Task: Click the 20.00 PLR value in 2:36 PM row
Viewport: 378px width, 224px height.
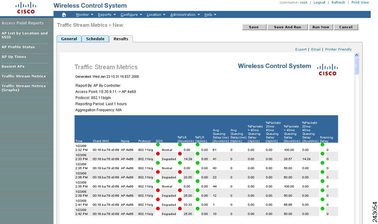Action: (x=188, y=177)
